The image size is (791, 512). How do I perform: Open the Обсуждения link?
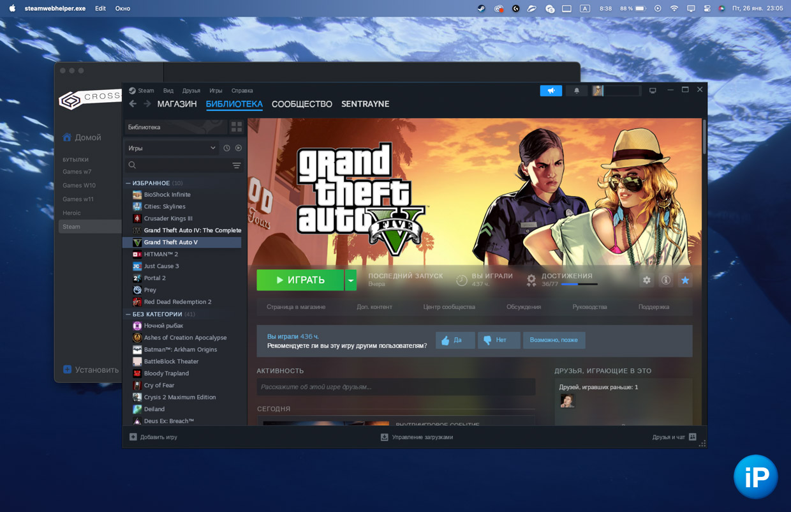[x=524, y=307]
